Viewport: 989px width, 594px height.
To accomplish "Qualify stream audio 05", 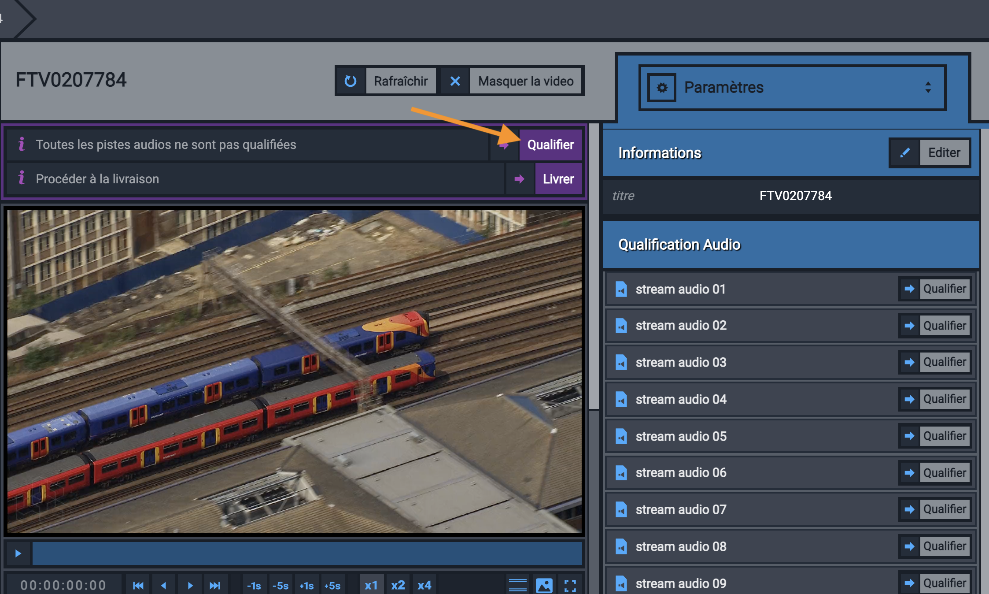I will tap(944, 436).
